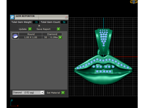Viewport: 144px width, 108px height.
Task: Click the Round shape cell
Action: [x=31, y=34]
